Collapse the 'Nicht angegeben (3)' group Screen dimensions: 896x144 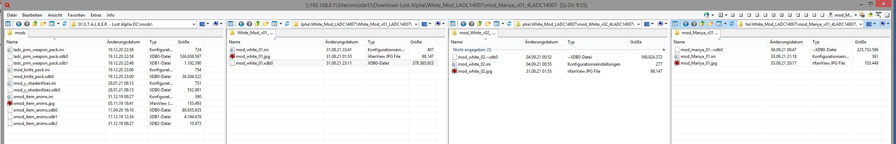664,50
